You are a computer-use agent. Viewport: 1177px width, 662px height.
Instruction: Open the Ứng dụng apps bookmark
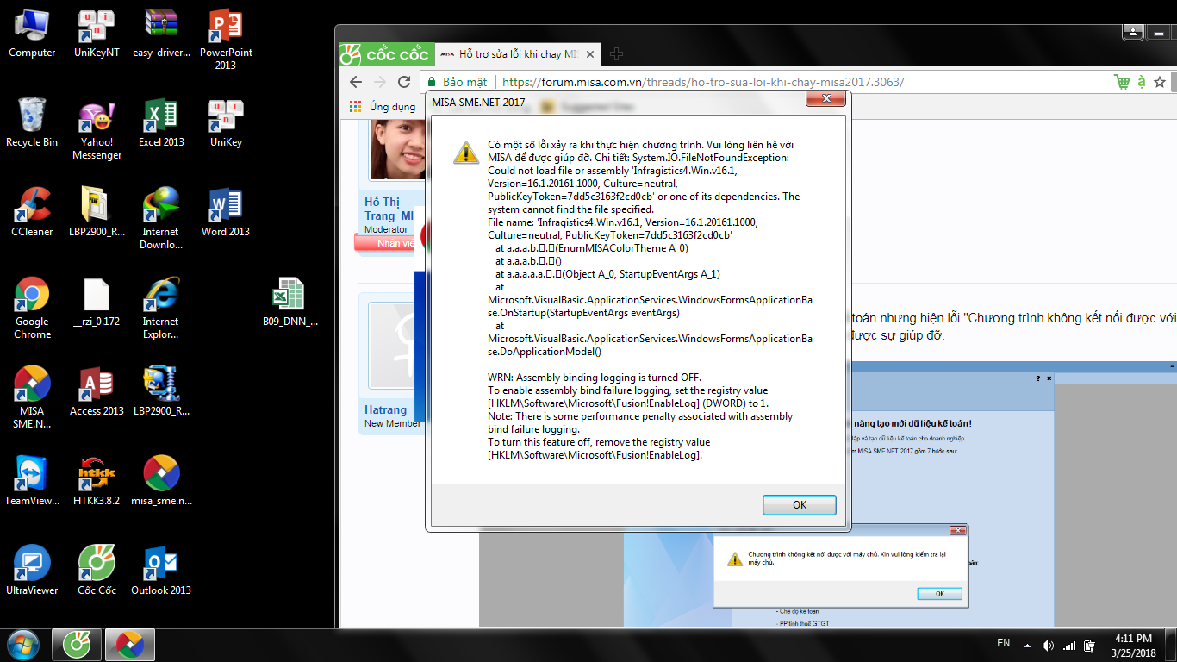tap(382, 107)
